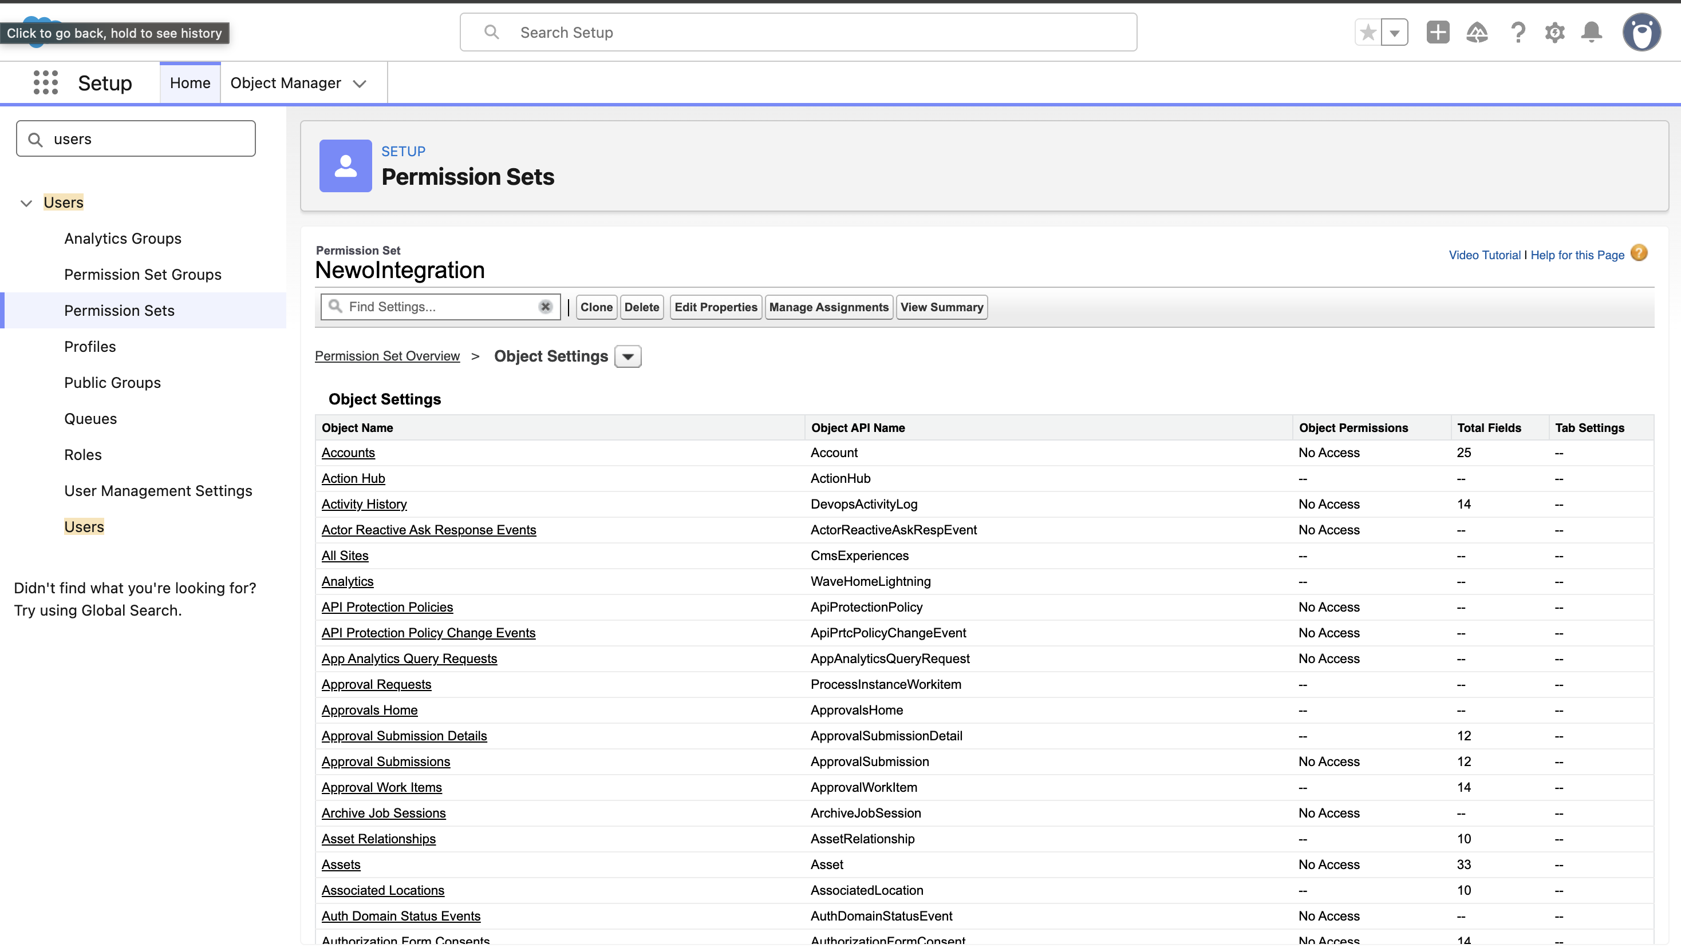Image resolution: width=1681 pixels, height=952 pixels.
Task: Click the Clone button
Action: click(x=596, y=307)
